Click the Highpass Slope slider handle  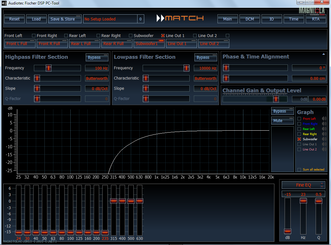(x=37, y=88)
